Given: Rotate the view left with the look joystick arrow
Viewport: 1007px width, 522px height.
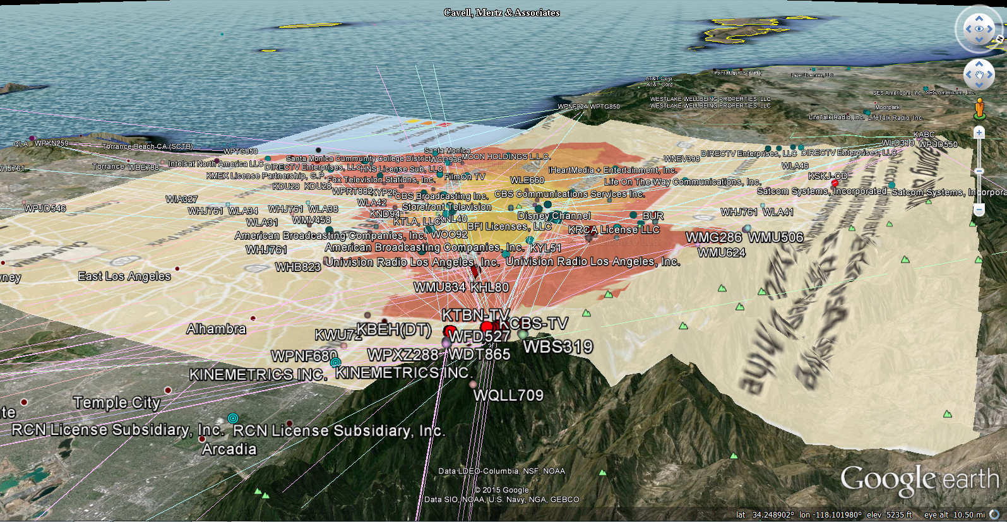Looking at the screenshot, I should 968,29.
